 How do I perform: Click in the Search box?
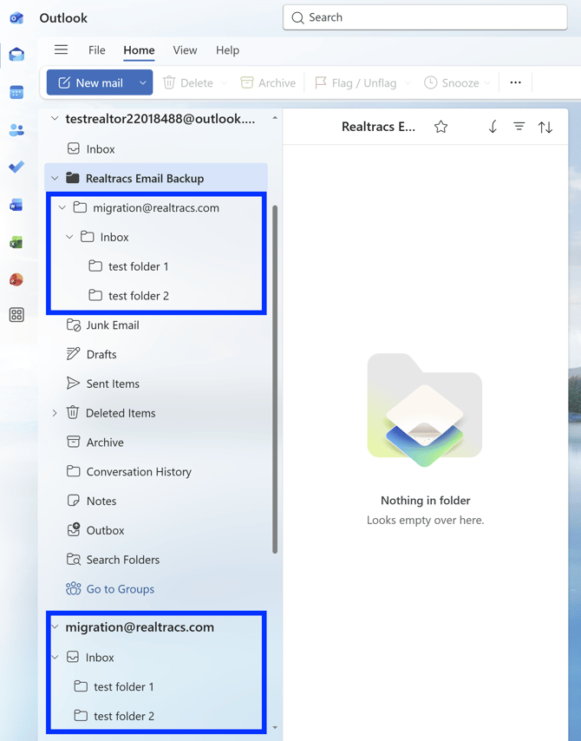pyautogui.click(x=425, y=17)
